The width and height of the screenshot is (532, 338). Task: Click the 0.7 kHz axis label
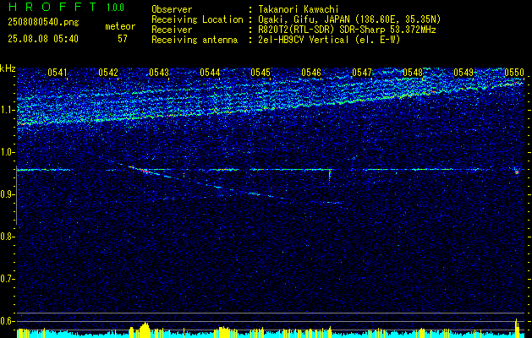coord(7,279)
